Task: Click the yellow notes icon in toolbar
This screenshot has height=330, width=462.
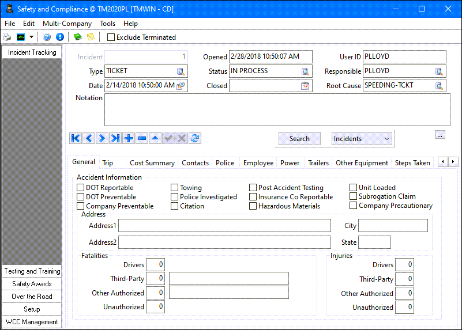Action: pos(91,37)
